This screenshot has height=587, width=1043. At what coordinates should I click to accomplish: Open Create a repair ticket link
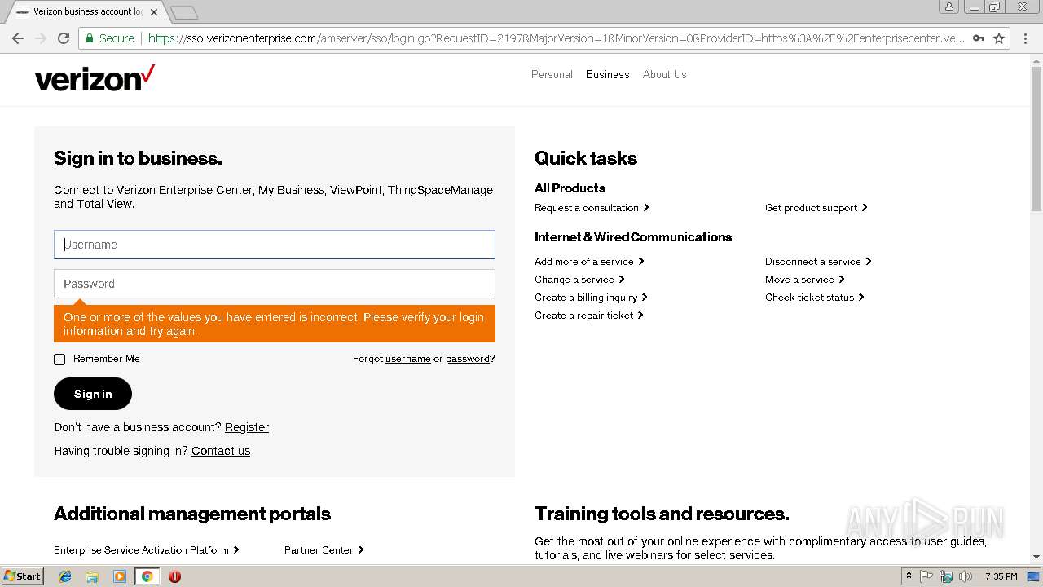click(589, 316)
